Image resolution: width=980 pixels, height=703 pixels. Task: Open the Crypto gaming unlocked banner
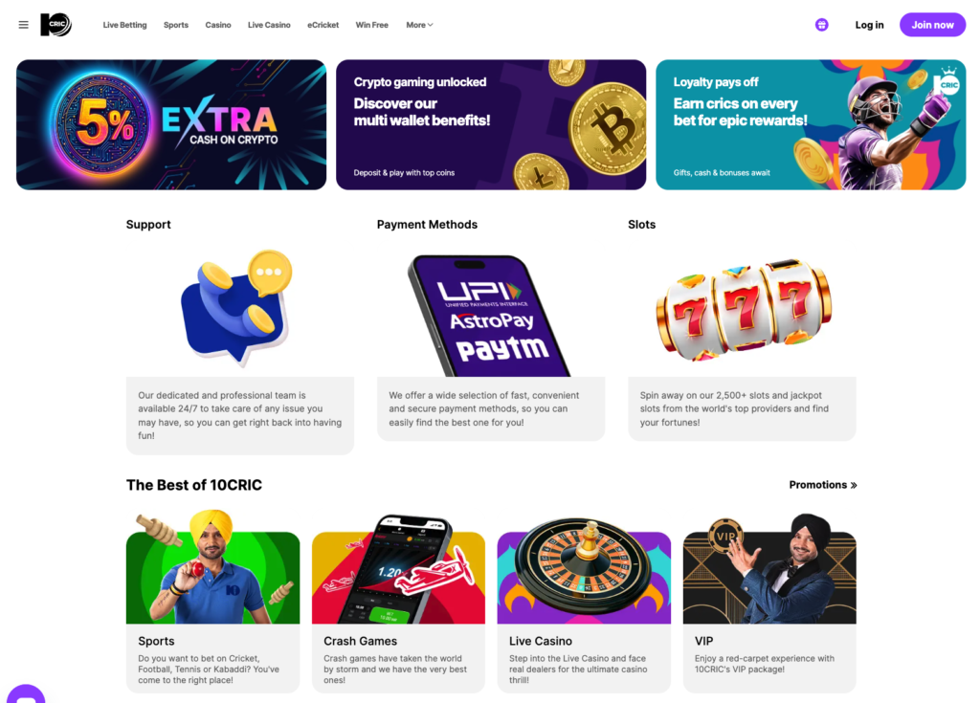[491, 125]
